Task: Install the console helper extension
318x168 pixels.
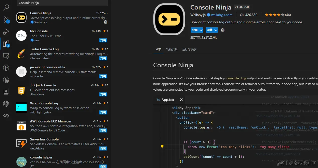Action: click(x=103, y=166)
